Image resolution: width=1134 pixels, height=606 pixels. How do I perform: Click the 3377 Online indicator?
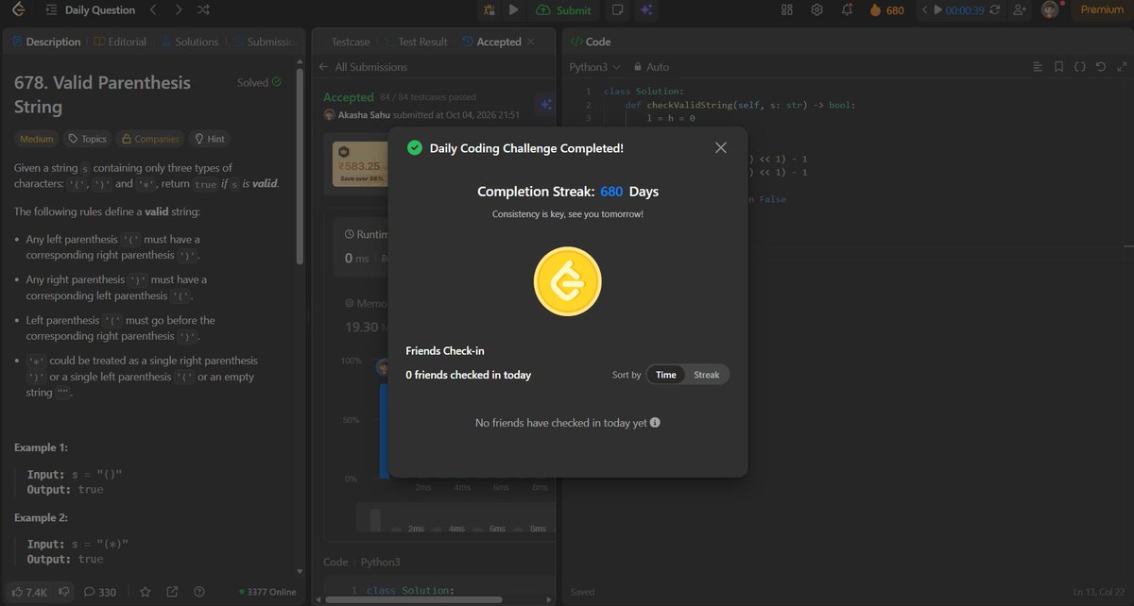pyautogui.click(x=267, y=592)
